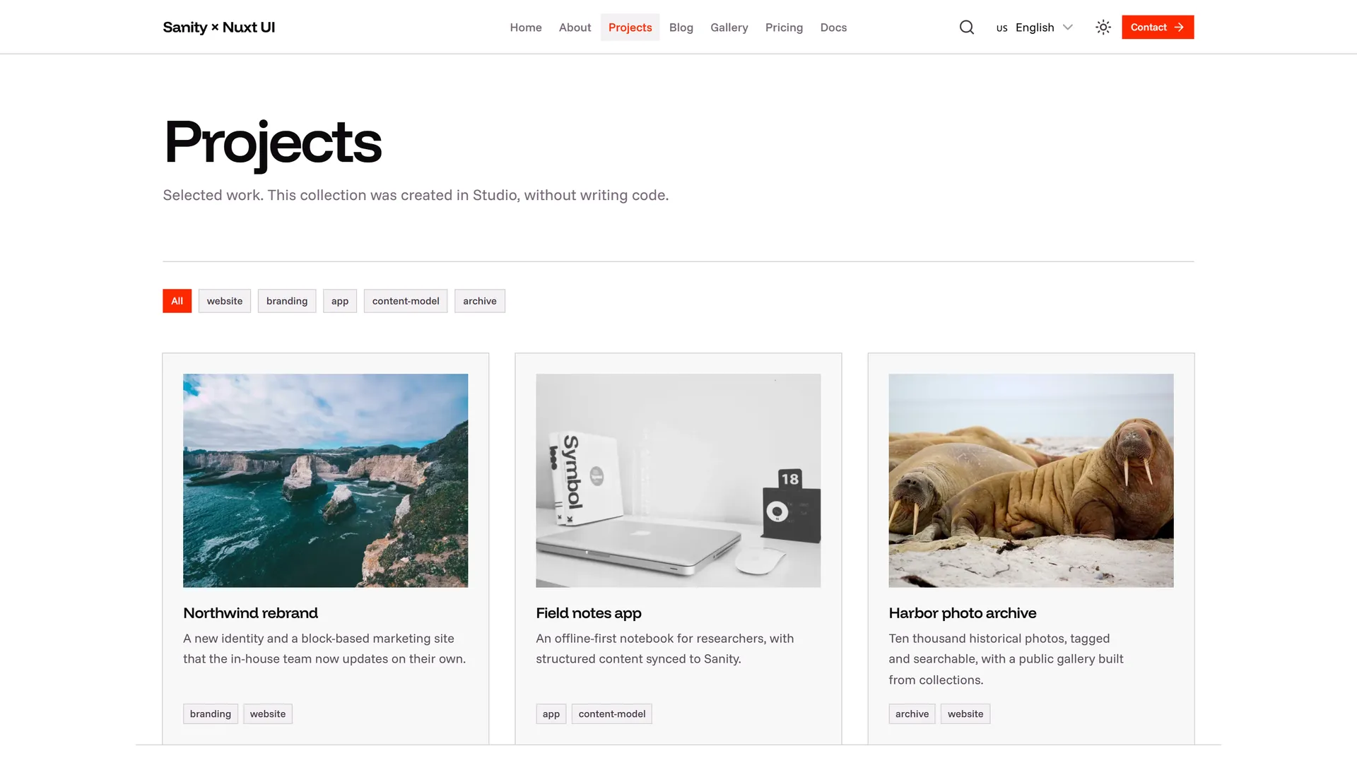The height and width of the screenshot is (763, 1357).
Task: Open the Harbor photo archive walrus image
Action: 1031,480
